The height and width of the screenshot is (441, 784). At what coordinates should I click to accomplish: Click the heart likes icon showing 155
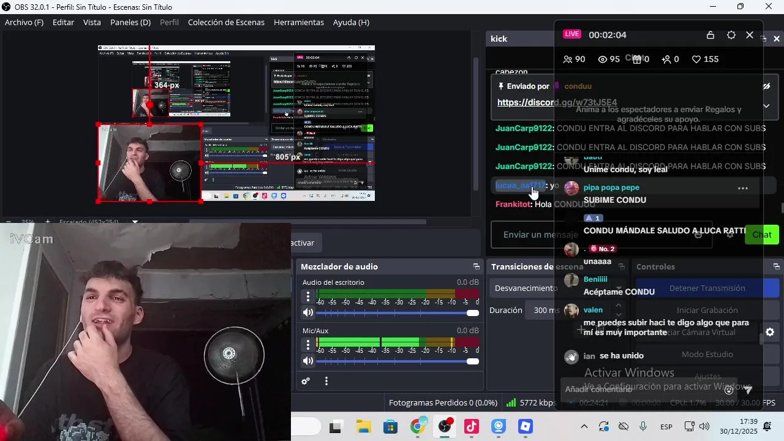click(x=696, y=59)
